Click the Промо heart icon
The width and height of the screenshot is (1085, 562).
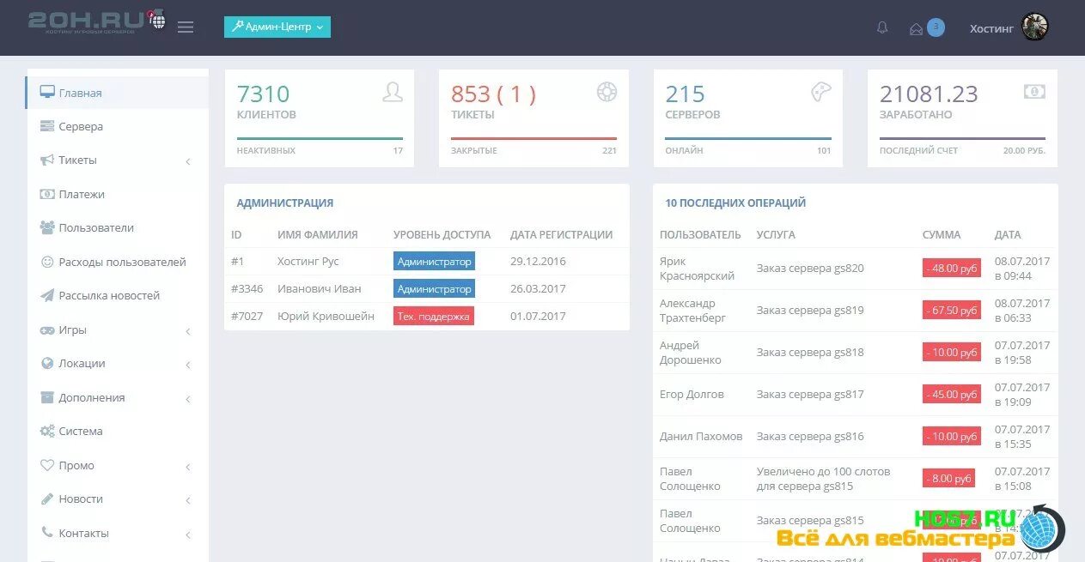pyautogui.click(x=47, y=465)
